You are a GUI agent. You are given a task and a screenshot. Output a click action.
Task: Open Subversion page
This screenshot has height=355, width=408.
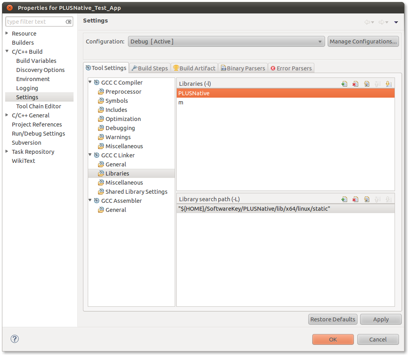pyautogui.click(x=26, y=143)
